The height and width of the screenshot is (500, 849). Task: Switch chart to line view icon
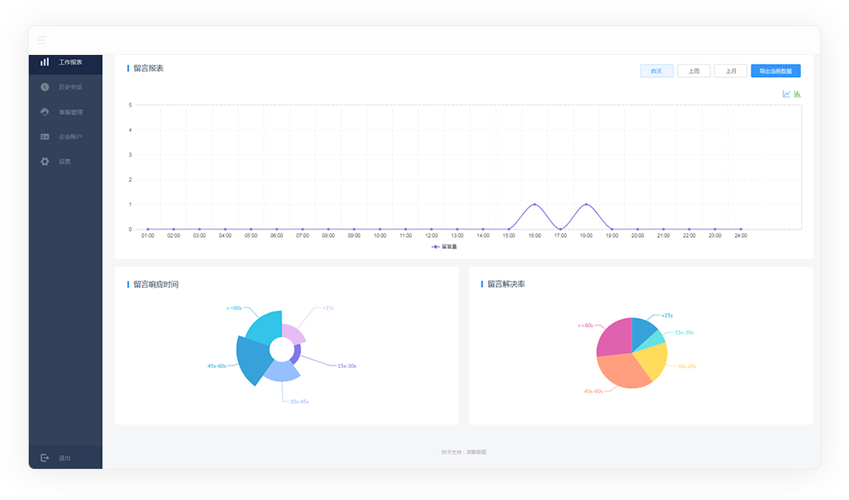pyautogui.click(x=786, y=93)
